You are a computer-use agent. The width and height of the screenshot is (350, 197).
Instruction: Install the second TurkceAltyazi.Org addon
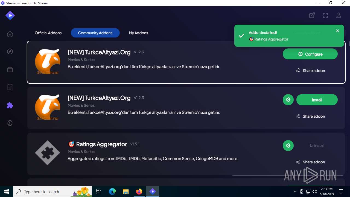pos(317,100)
